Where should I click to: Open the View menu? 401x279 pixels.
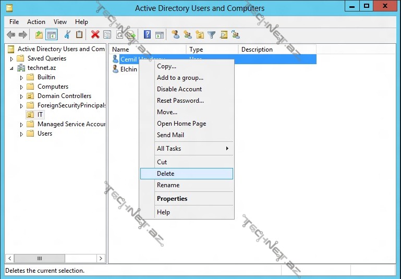60,22
